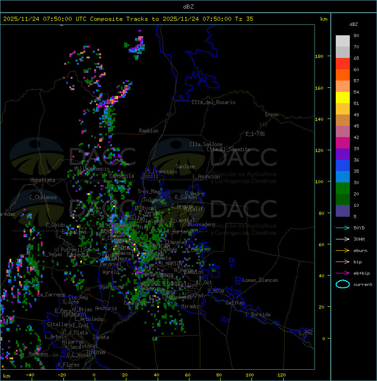Click the 'C_Chilenos' map label
This screenshot has height=381, width=377.
[43, 197]
